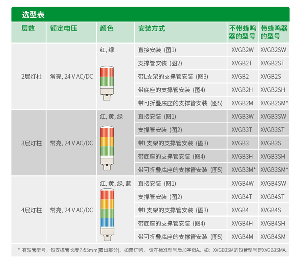Select the 4层灯柱 row label
301x265 pixels.
click(32, 210)
